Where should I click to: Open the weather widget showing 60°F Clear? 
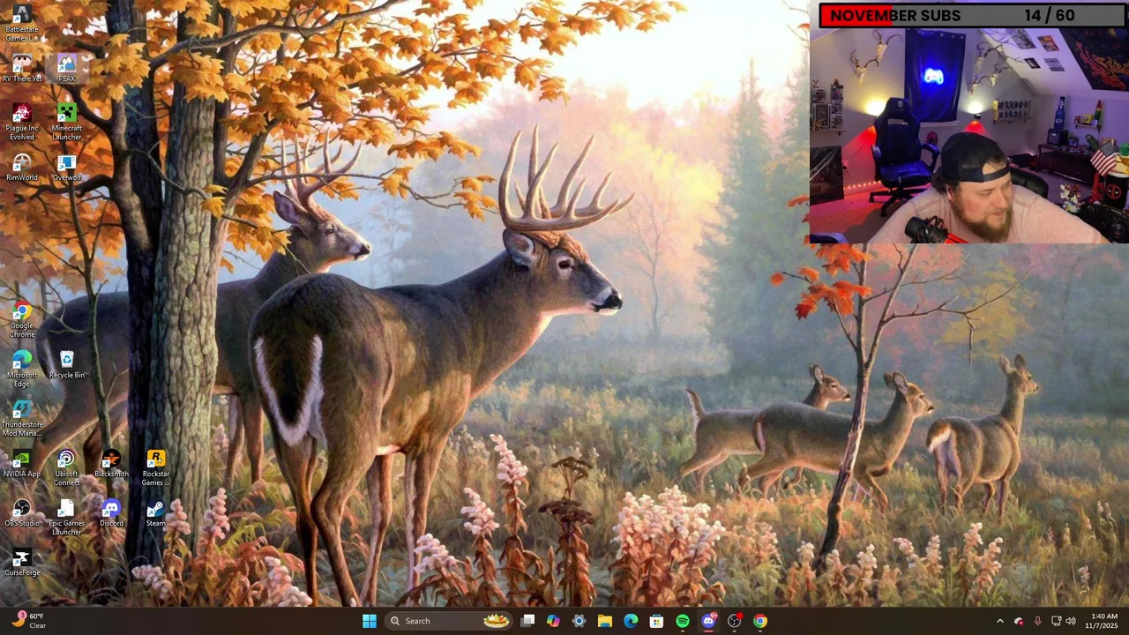tap(30, 621)
